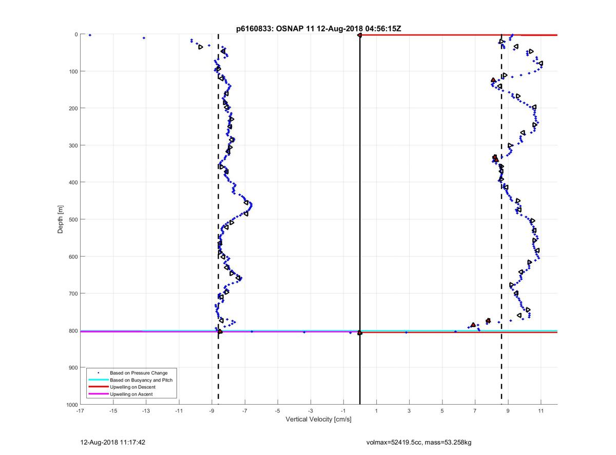Screen dimensions: 616x455
Task: Click the red triangle marker on zero line at 800 m
Action: coord(359,333)
